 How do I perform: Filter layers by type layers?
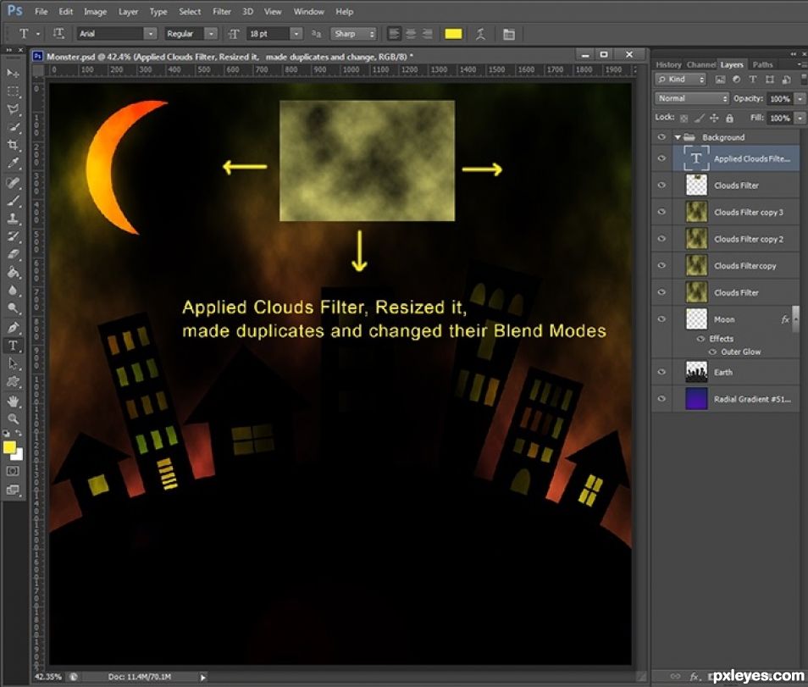click(753, 80)
